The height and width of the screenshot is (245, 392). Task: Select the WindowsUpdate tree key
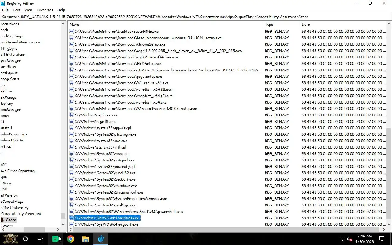coord(11,140)
